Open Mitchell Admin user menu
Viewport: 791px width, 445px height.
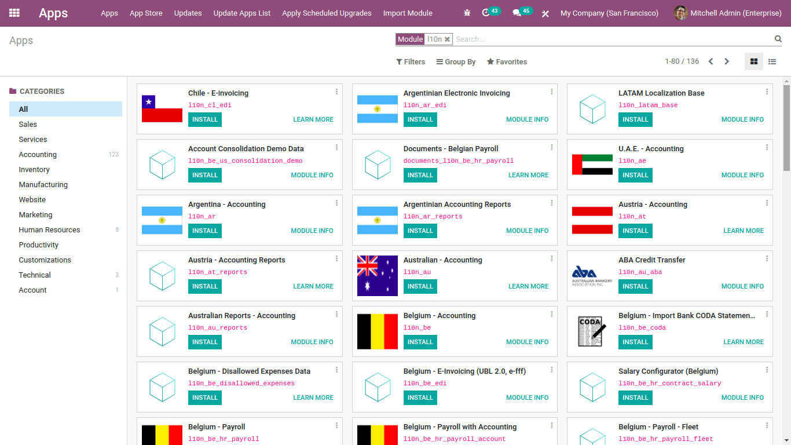coord(728,13)
